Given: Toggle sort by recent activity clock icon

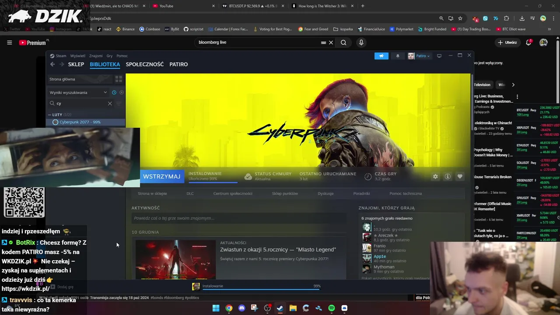Looking at the screenshot, I should pos(114,92).
